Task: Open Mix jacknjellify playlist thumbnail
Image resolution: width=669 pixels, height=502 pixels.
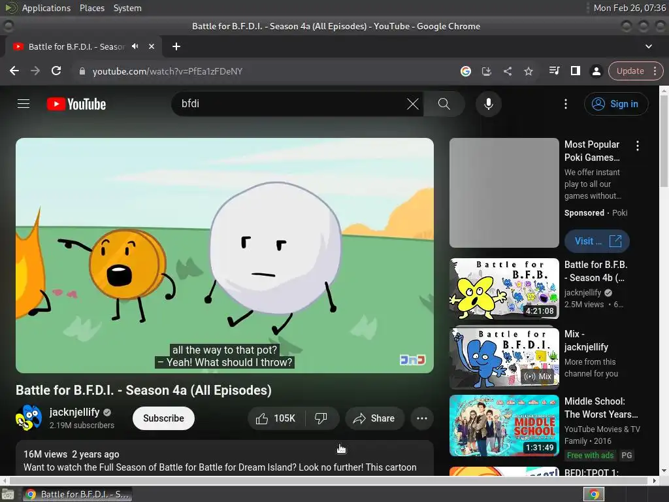Action: tap(504, 358)
